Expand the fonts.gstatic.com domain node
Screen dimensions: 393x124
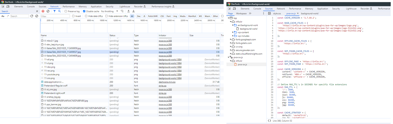point(231,43)
